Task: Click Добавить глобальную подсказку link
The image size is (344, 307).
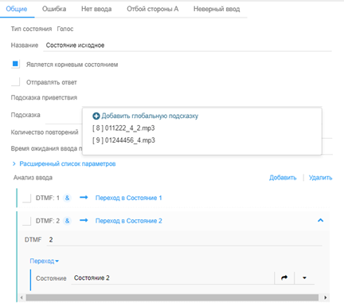Action: tap(150, 116)
